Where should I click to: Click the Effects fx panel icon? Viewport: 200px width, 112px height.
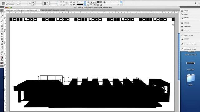(x=182, y=39)
